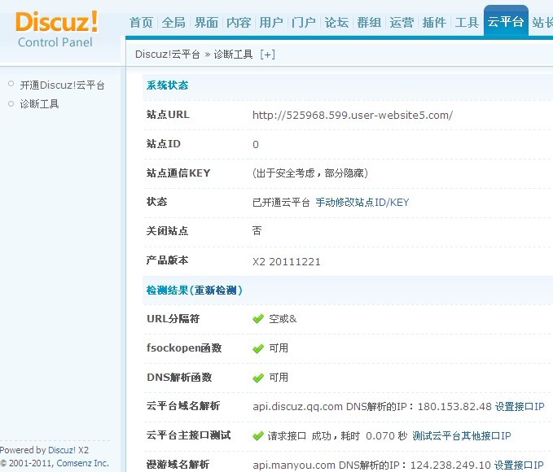Open the 界面 tab
This screenshot has width=553, height=472.
[x=206, y=22]
